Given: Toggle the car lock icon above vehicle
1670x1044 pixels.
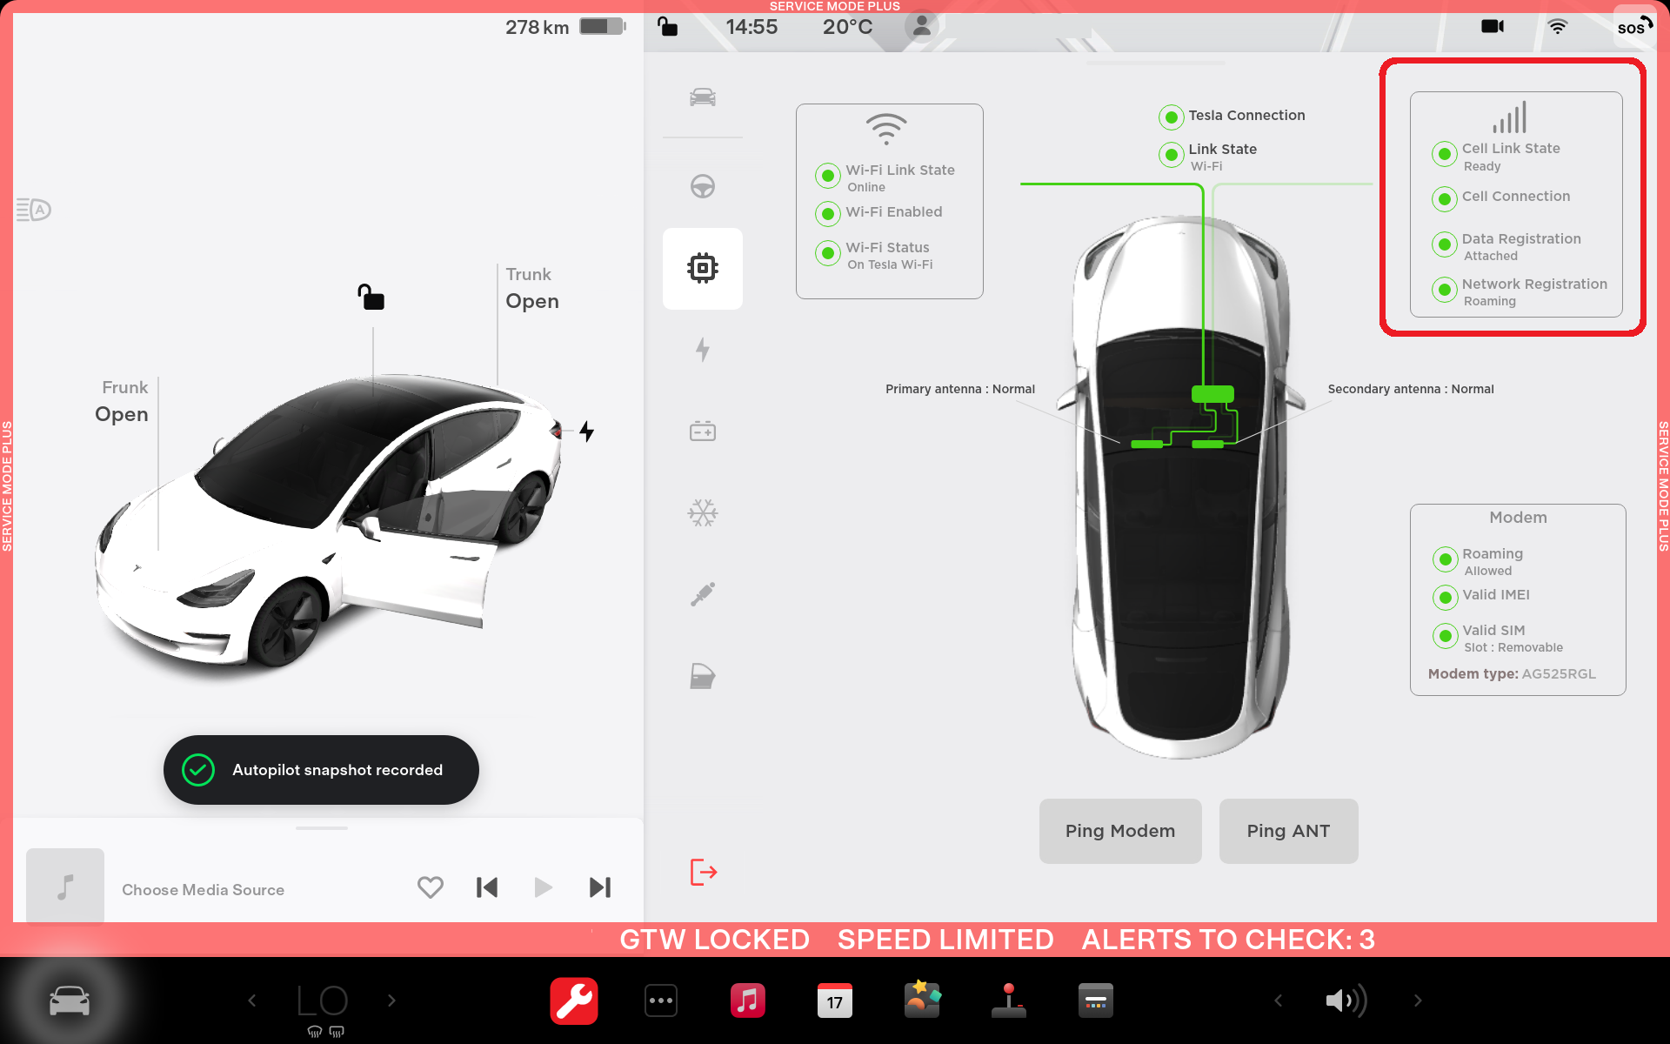Looking at the screenshot, I should 371,298.
